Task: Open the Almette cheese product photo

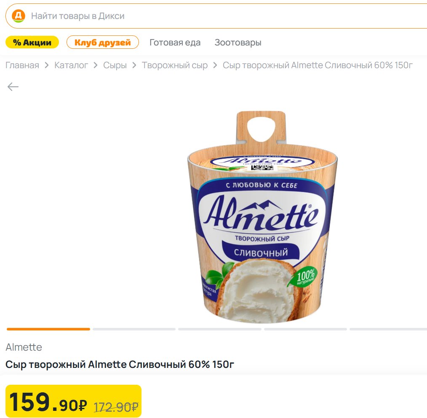Action: coord(262,217)
